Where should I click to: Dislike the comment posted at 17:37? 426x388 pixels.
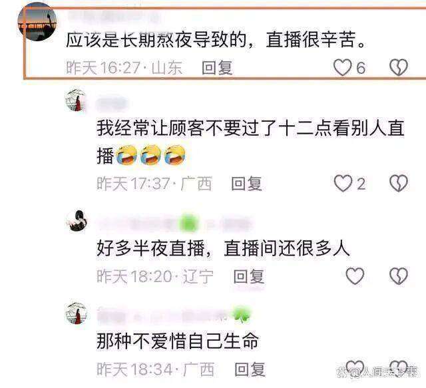(x=399, y=184)
